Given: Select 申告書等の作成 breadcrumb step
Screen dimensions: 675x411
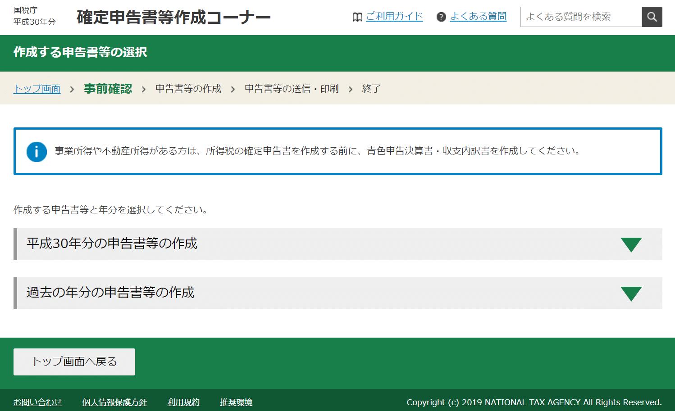Looking at the screenshot, I should [x=188, y=89].
